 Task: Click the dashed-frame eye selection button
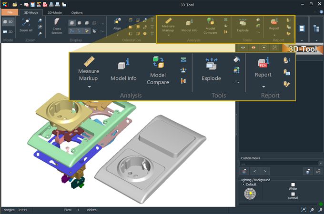pyautogui.click(x=264, y=48)
